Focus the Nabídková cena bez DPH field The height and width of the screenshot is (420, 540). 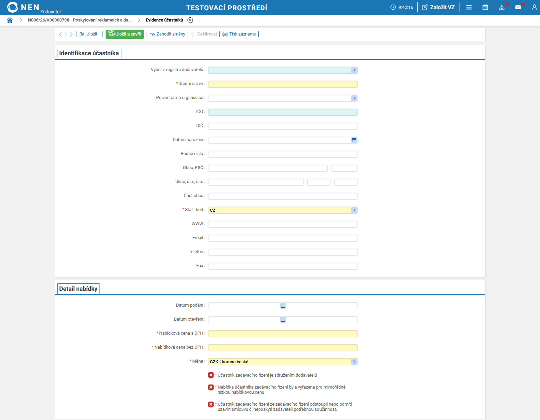(283, 348)
